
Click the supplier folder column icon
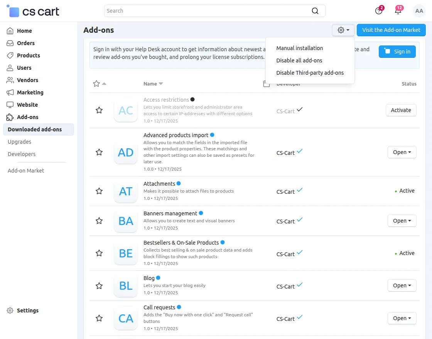pos(267,84)
